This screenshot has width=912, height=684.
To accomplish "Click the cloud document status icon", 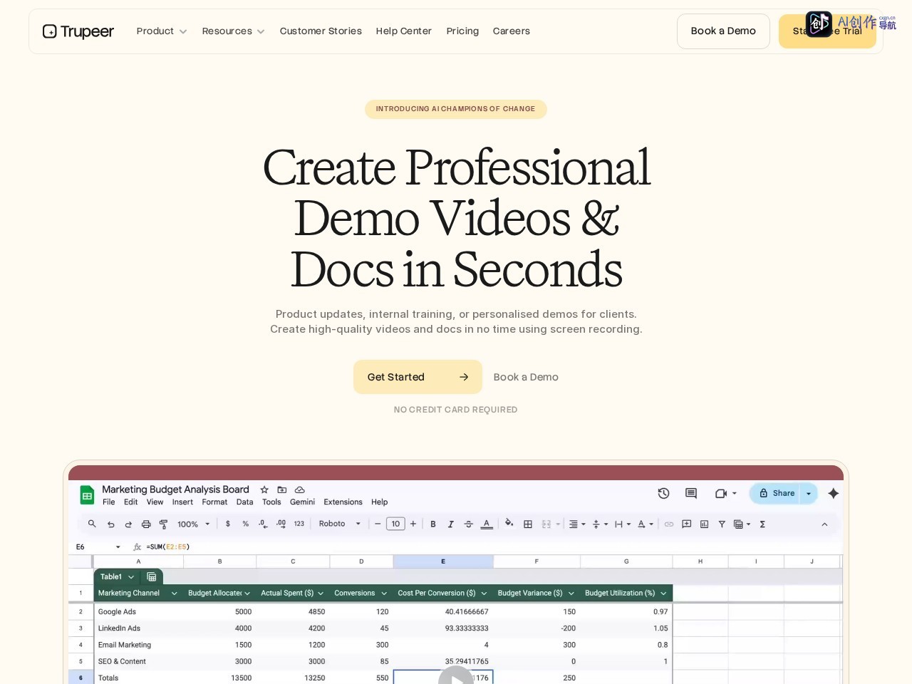I will click(x=300, y=489).
